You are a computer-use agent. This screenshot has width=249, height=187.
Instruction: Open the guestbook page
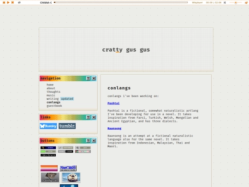point(54,106)
